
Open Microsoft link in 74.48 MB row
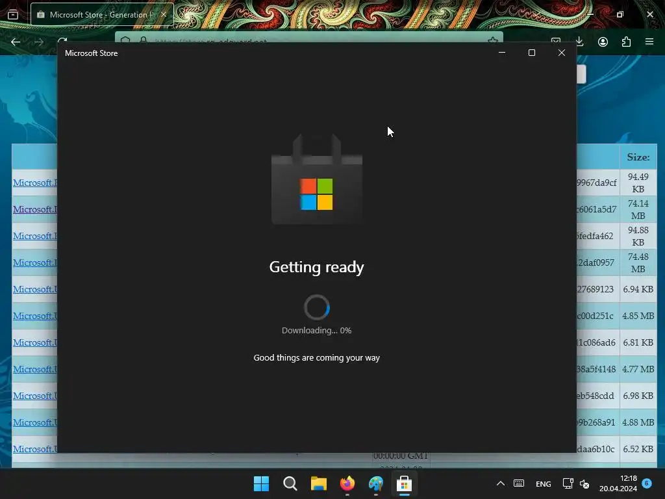35,262
